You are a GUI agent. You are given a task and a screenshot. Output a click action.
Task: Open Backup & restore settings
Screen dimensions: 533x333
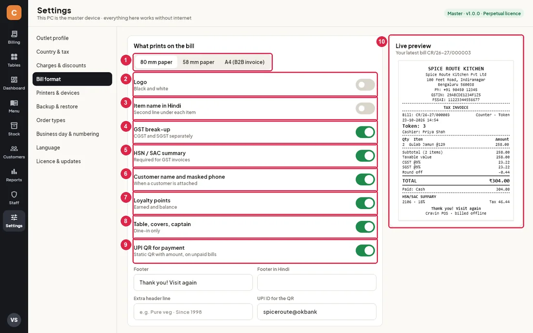point(72,106)
